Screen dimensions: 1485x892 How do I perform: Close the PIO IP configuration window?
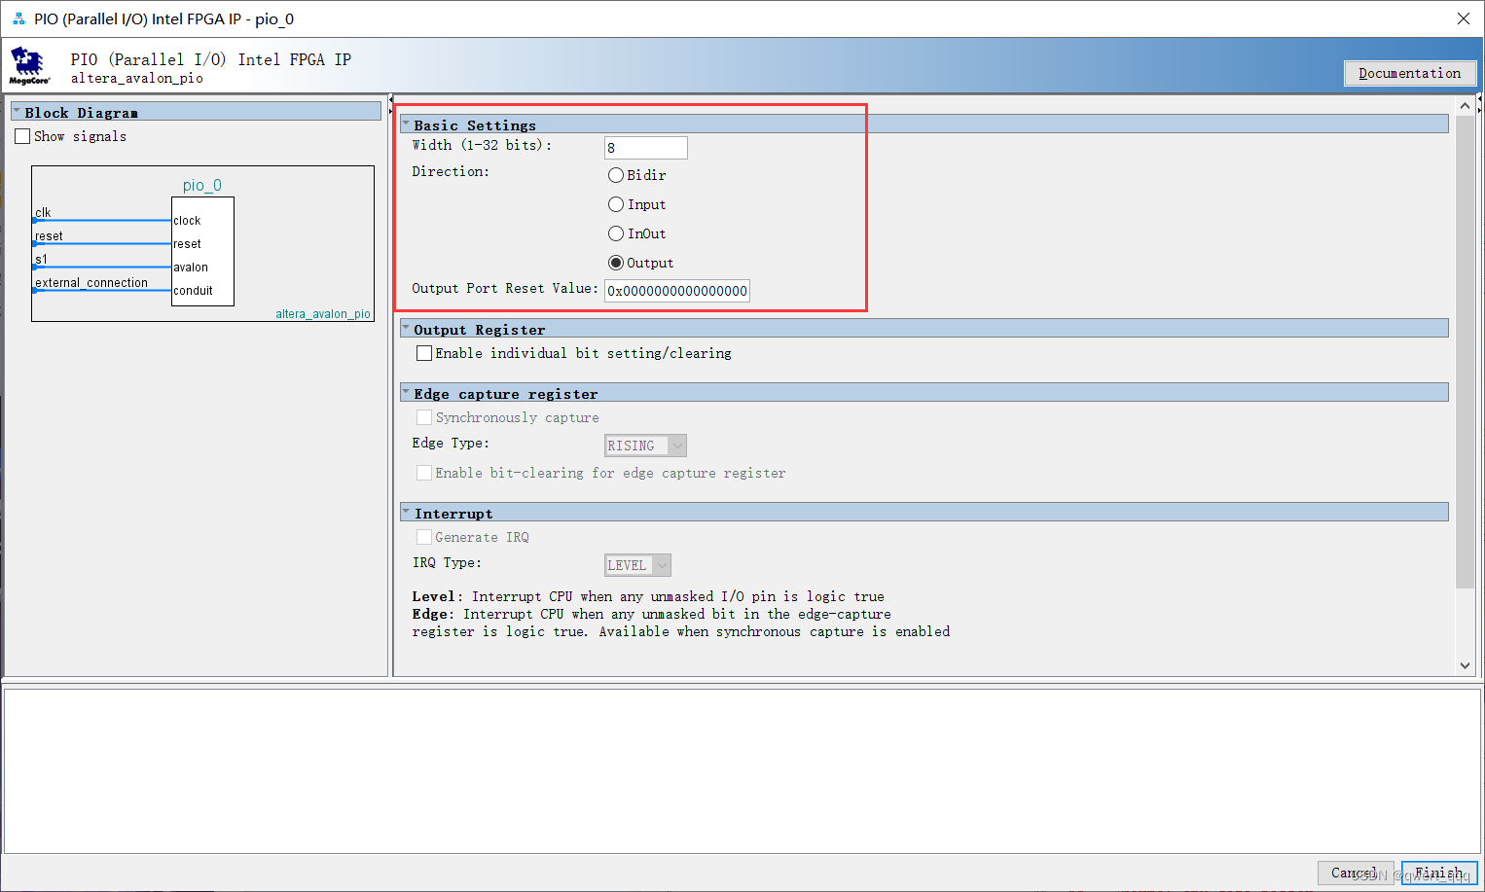(1463, 18)
